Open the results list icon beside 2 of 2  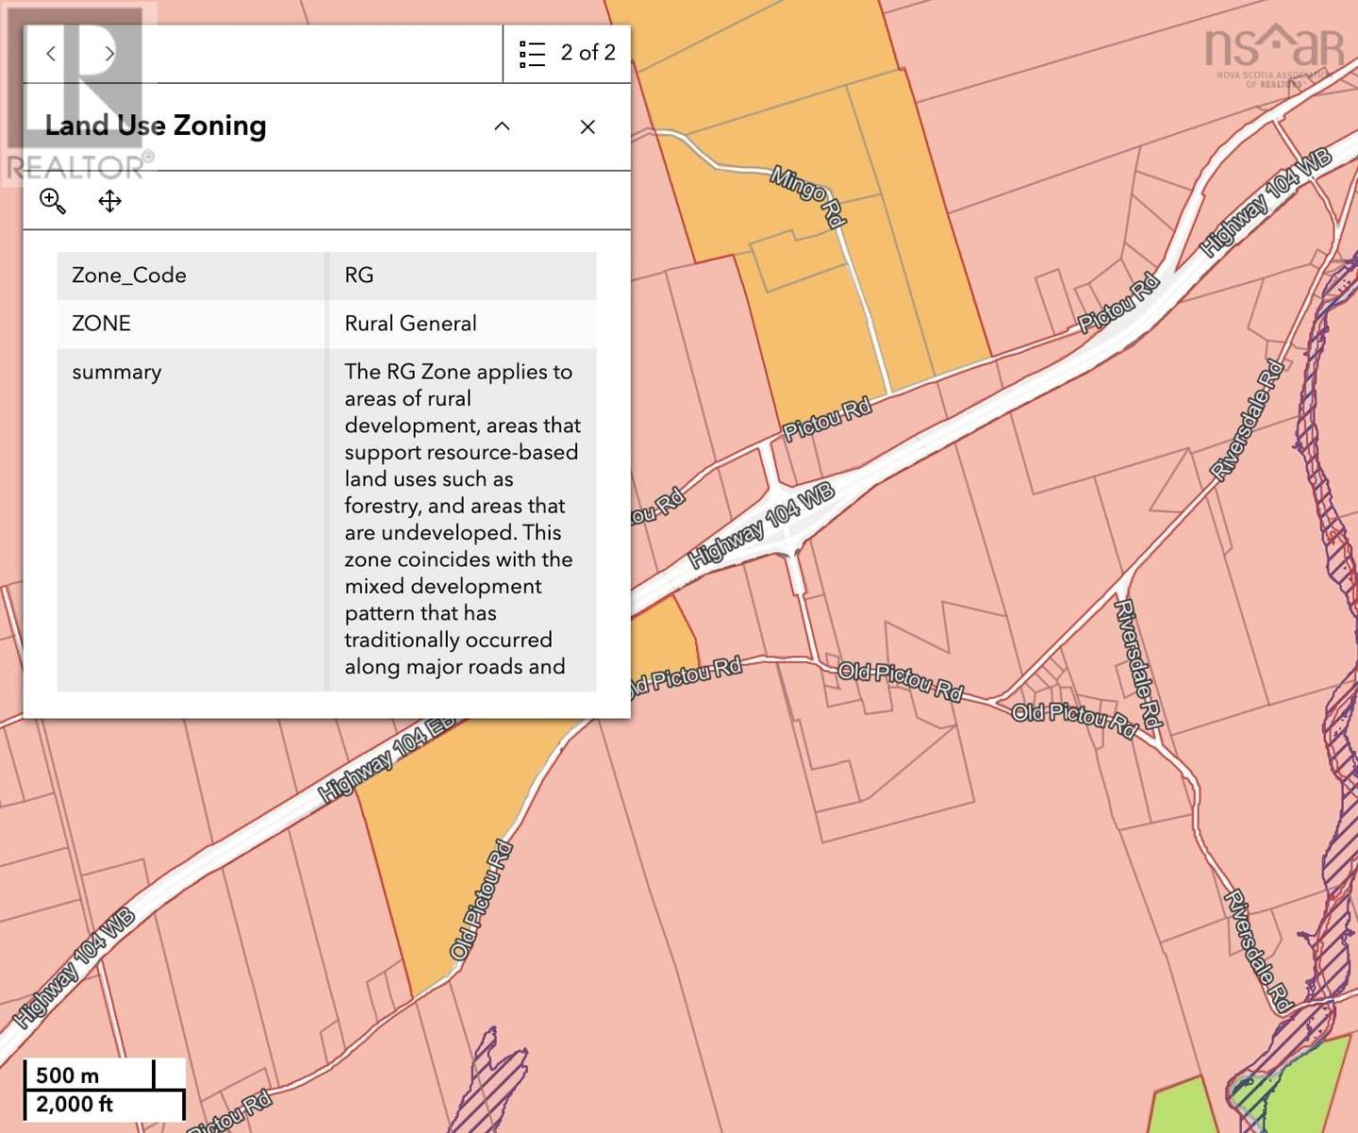tap(532, 53)
